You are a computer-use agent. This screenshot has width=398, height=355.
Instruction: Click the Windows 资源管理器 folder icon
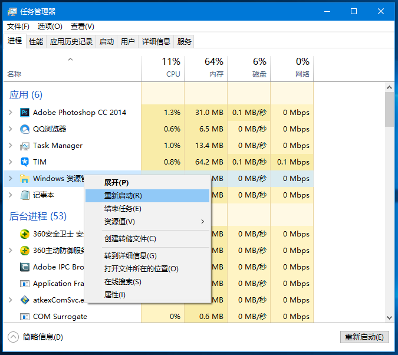tap(25, 179)
